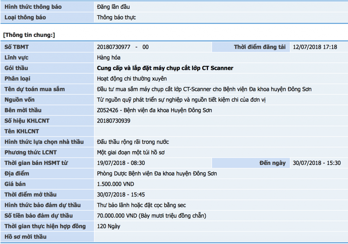This screenshot has height=244, width=348.
Task: Select bid opening time 30/07/2018 - 15:45
Action: pos(121,194)
